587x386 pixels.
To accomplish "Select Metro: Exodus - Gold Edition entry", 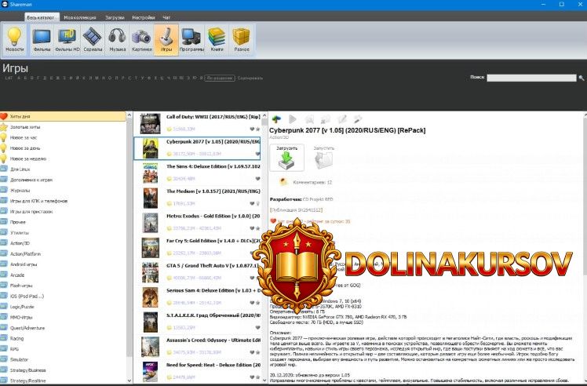I will [197, 222].
